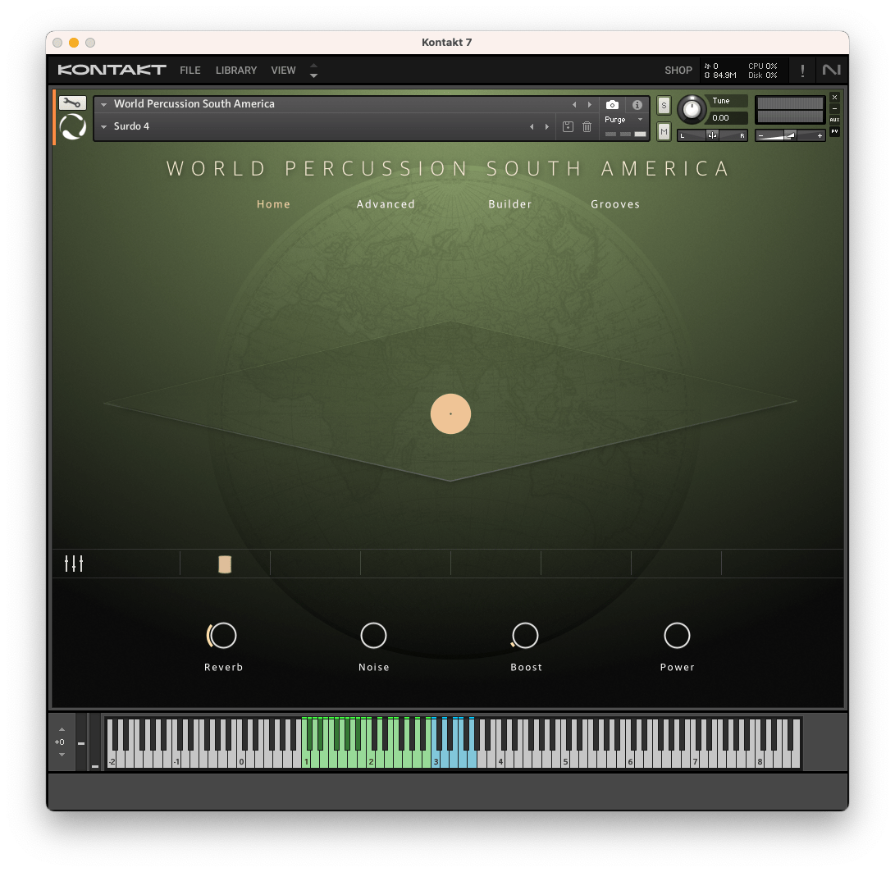This screenshot has width=895, height=872.
Task: Click the instrument volume slider
Action: tap(790, 135)
